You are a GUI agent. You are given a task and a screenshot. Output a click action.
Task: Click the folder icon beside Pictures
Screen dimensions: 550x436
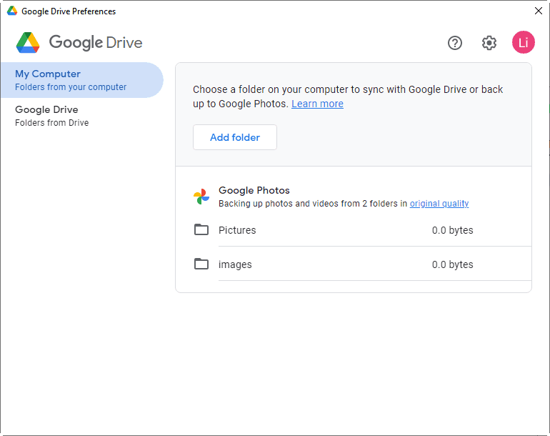pyautogui.click(x=201, y=229)
